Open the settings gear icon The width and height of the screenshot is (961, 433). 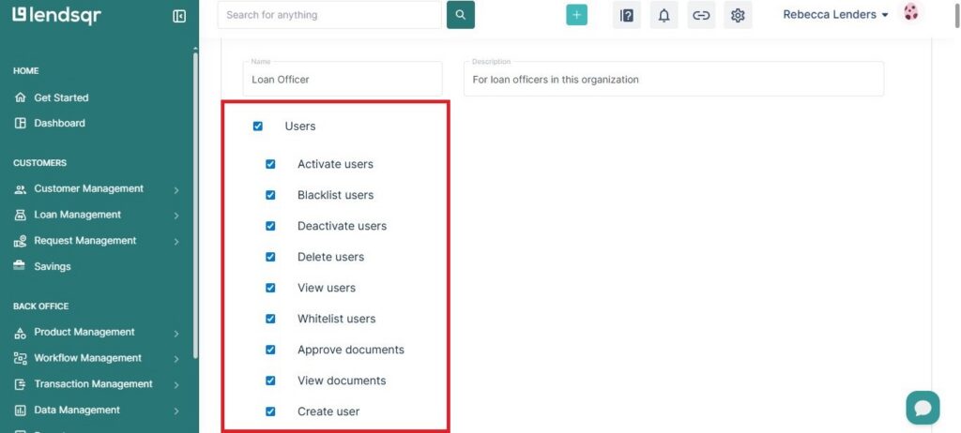738,15
